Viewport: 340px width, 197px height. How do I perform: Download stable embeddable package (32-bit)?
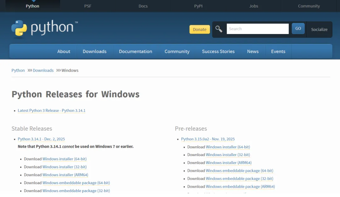76,191
